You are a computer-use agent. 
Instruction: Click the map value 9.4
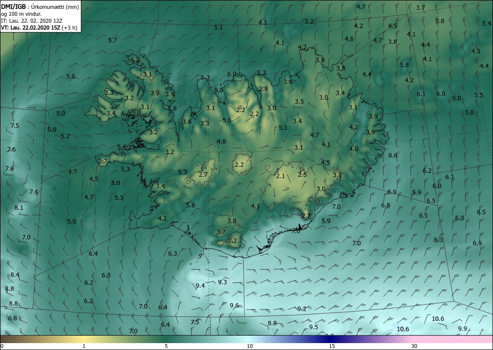[x=200, y=286]
